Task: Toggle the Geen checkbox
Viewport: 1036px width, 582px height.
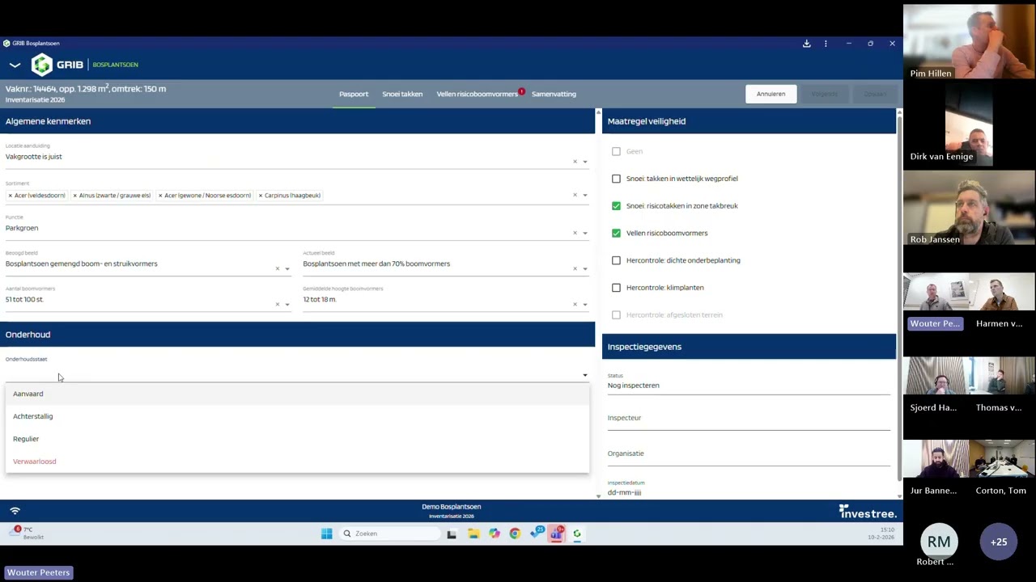Action: point(616,151)
